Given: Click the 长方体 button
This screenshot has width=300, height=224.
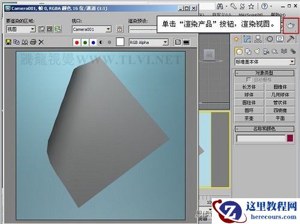Looking at the screenshot, I should click(x=249, y=87).
